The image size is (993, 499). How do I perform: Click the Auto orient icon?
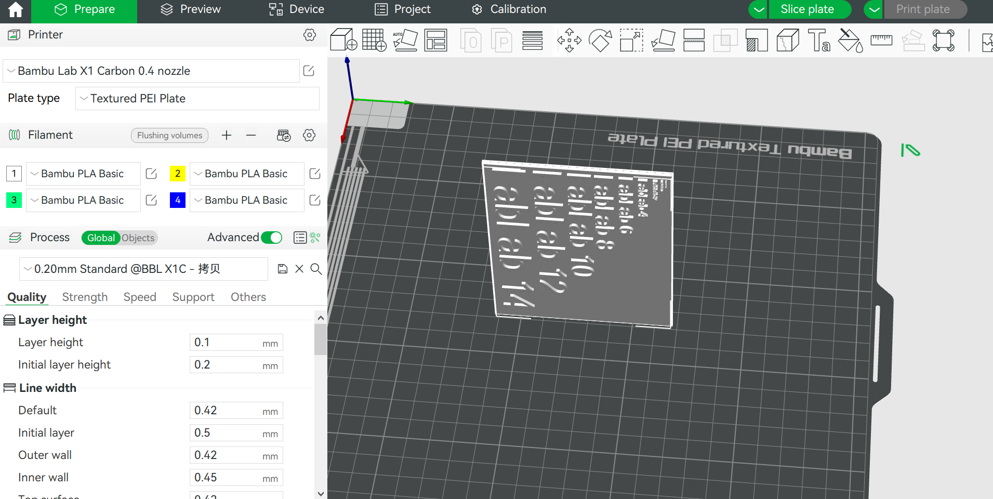tap(405, 40)
